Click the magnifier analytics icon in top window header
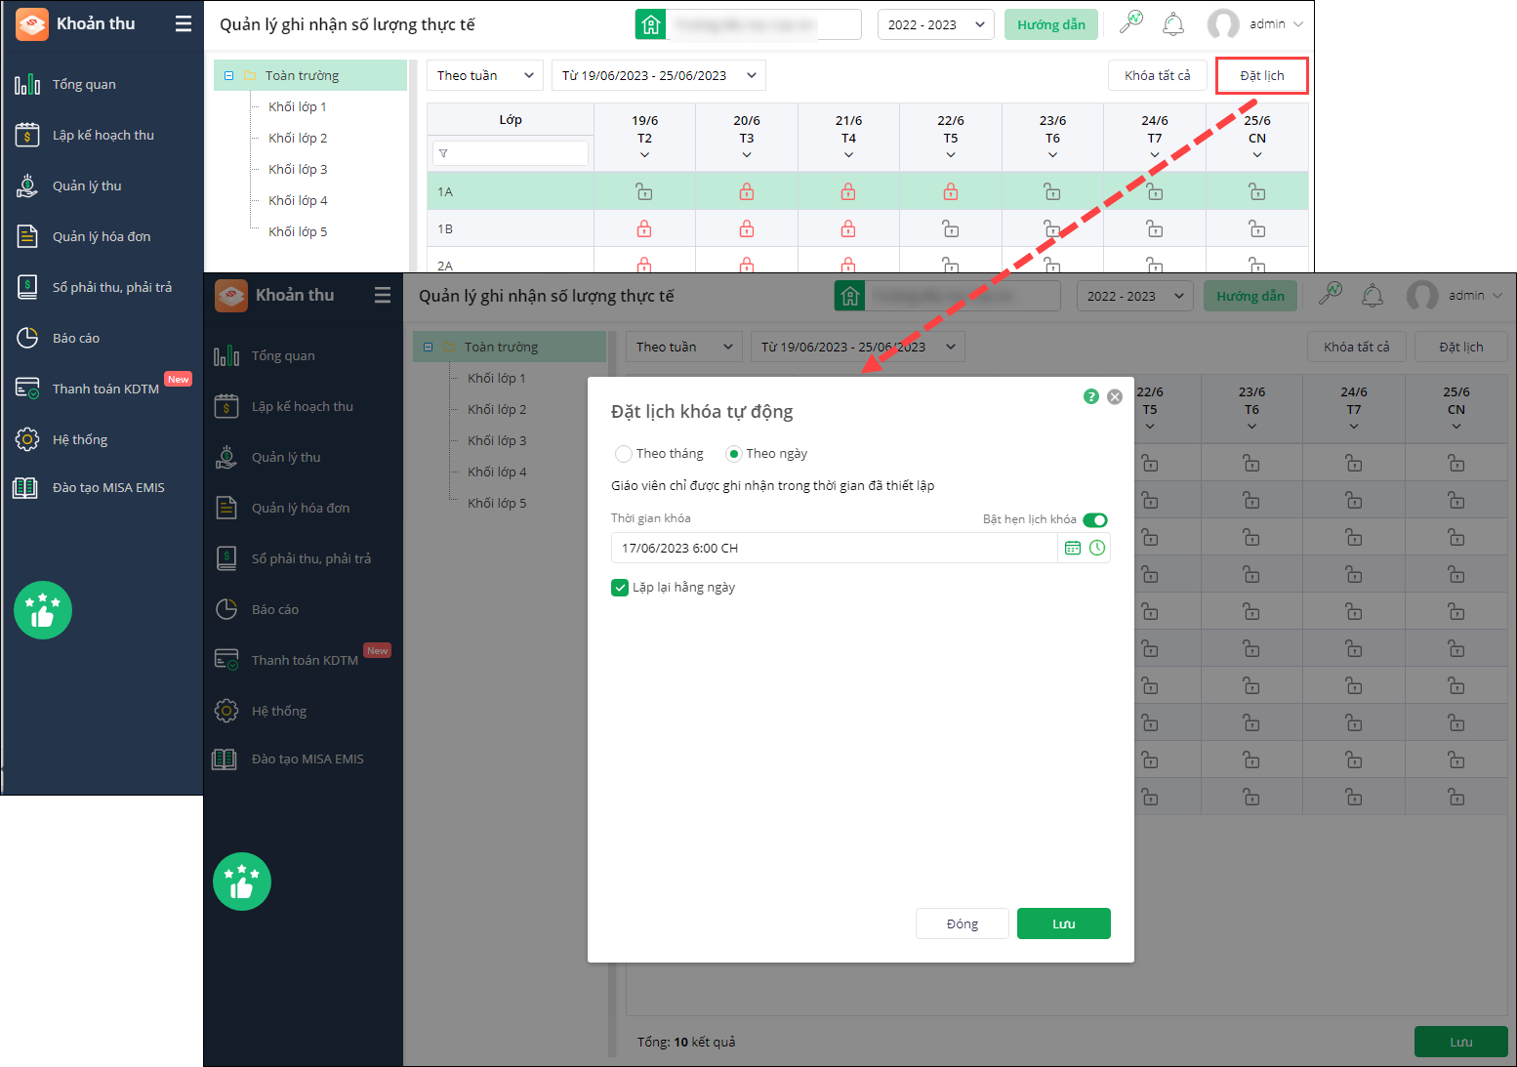Viewport: 1517px width, 1067px height. (1131, 22)
